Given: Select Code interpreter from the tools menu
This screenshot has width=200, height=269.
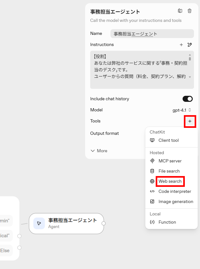Looking at the screenshot, I should click(x=172, y=192).
